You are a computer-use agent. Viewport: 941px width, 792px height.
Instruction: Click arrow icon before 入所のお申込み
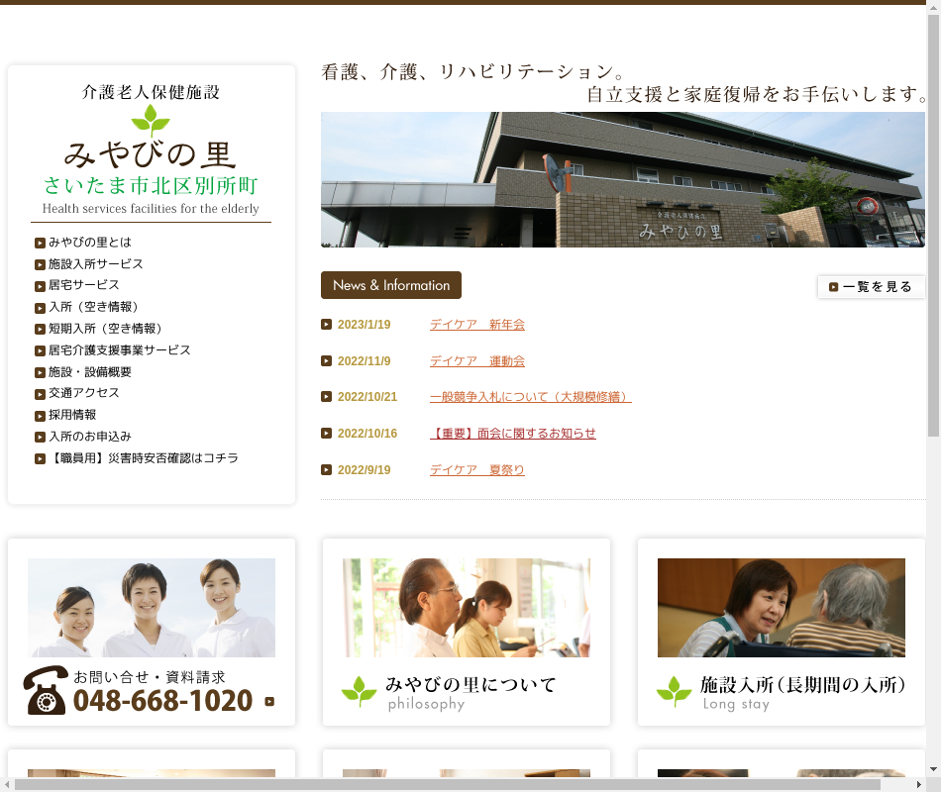(41, 437)
